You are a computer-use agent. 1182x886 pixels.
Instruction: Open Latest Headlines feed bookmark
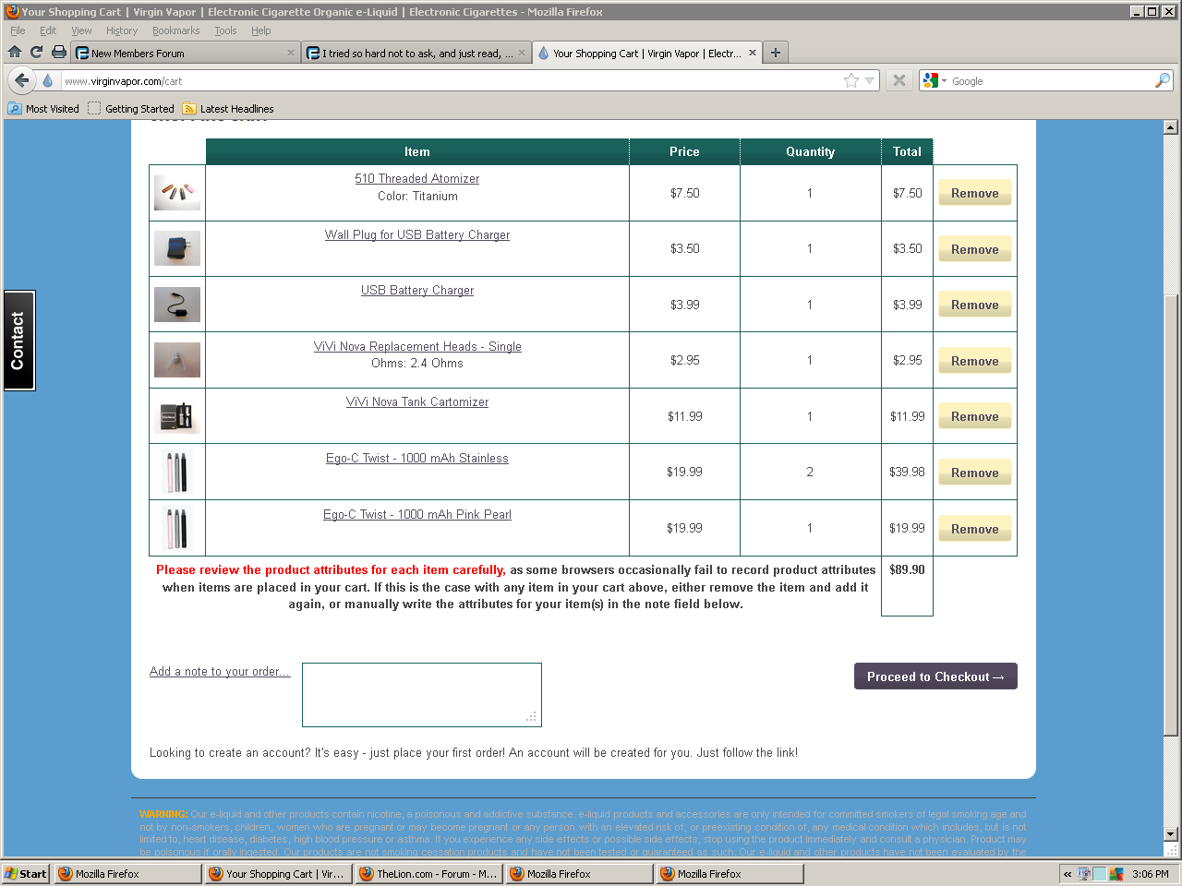228,108
